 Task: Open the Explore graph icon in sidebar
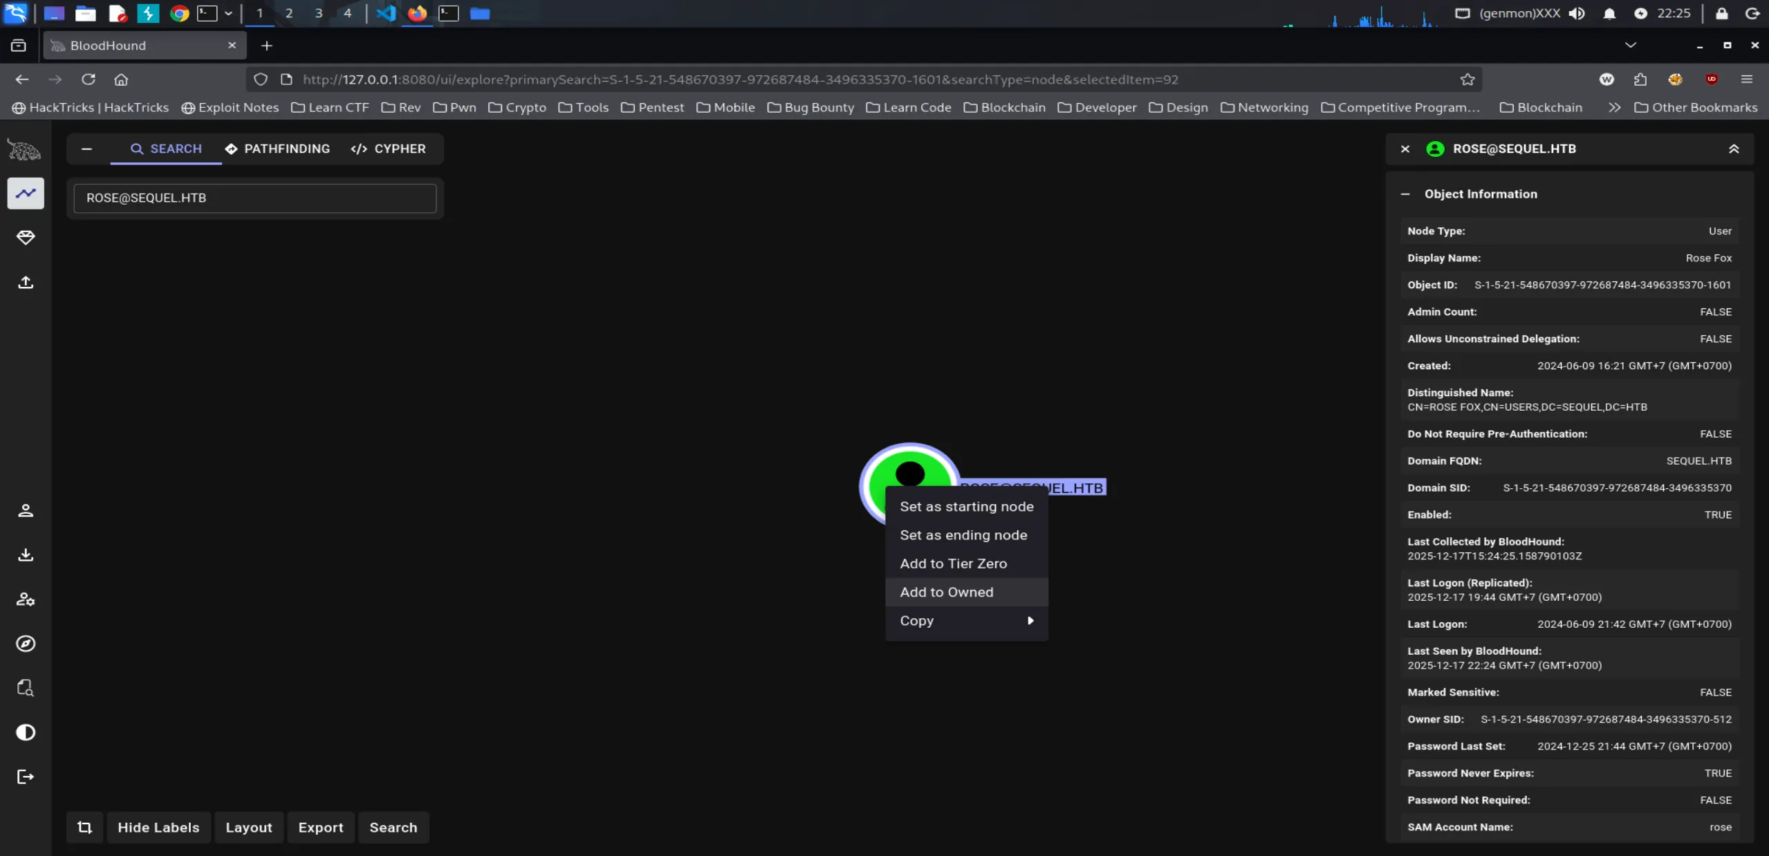pyautogui.click(x=26, y=194)
